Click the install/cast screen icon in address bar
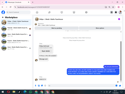The height and width of the screenshot is (94, 125). click(106, 7)
